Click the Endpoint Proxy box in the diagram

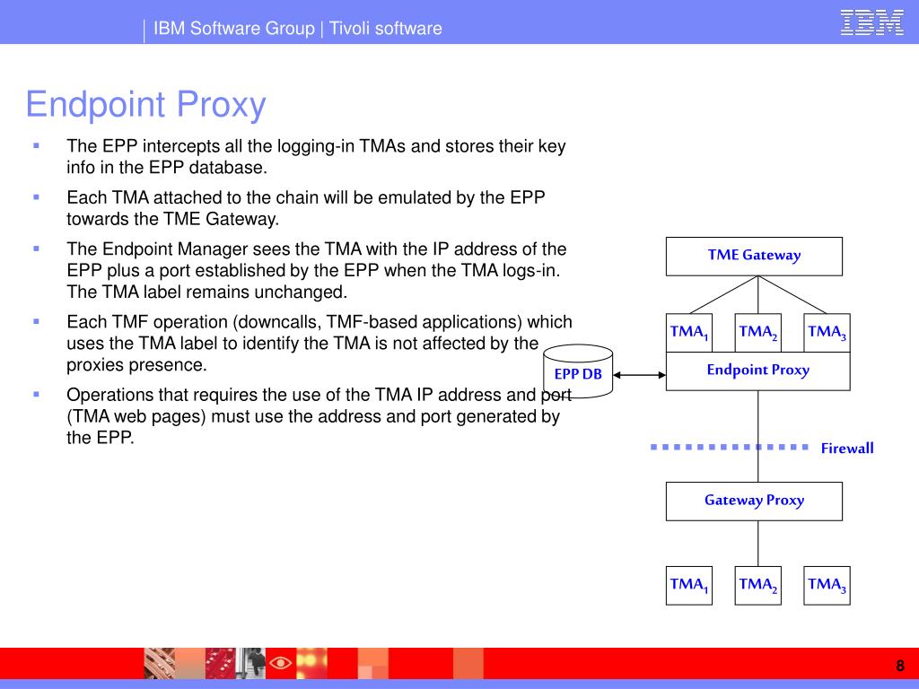[x=757, y=371]
